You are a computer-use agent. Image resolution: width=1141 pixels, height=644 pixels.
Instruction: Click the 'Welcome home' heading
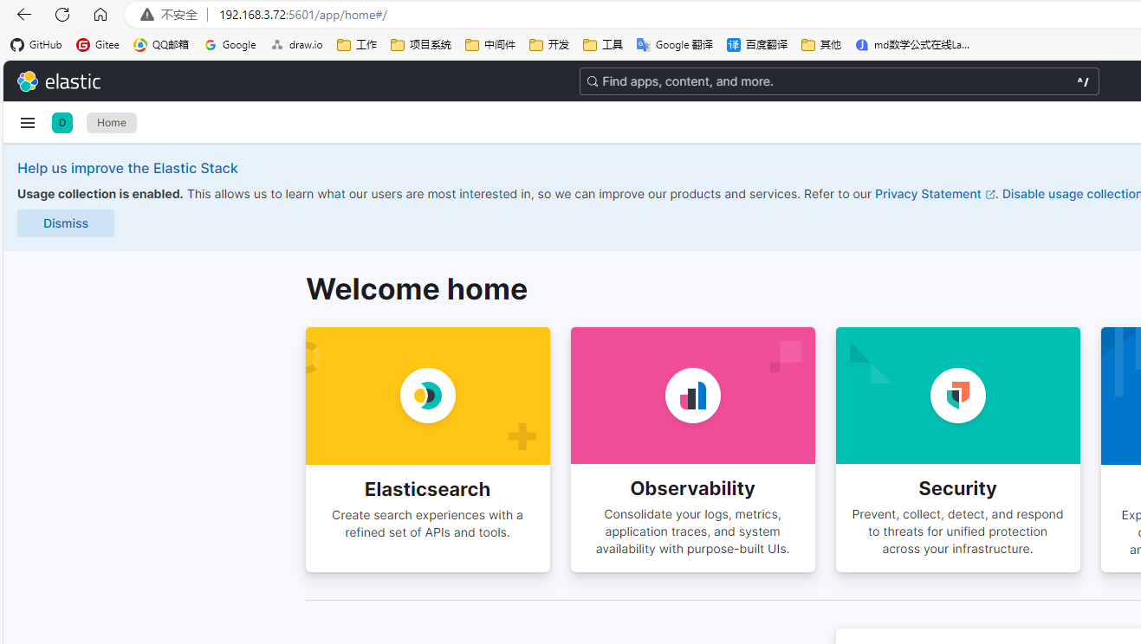click(x=417, y=289)
